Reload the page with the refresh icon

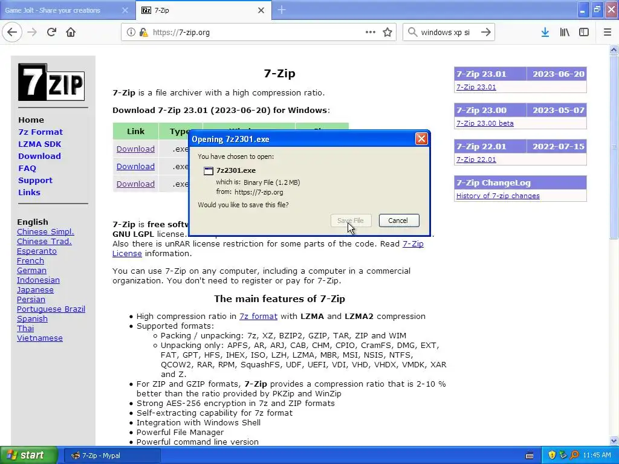[51, 32]
